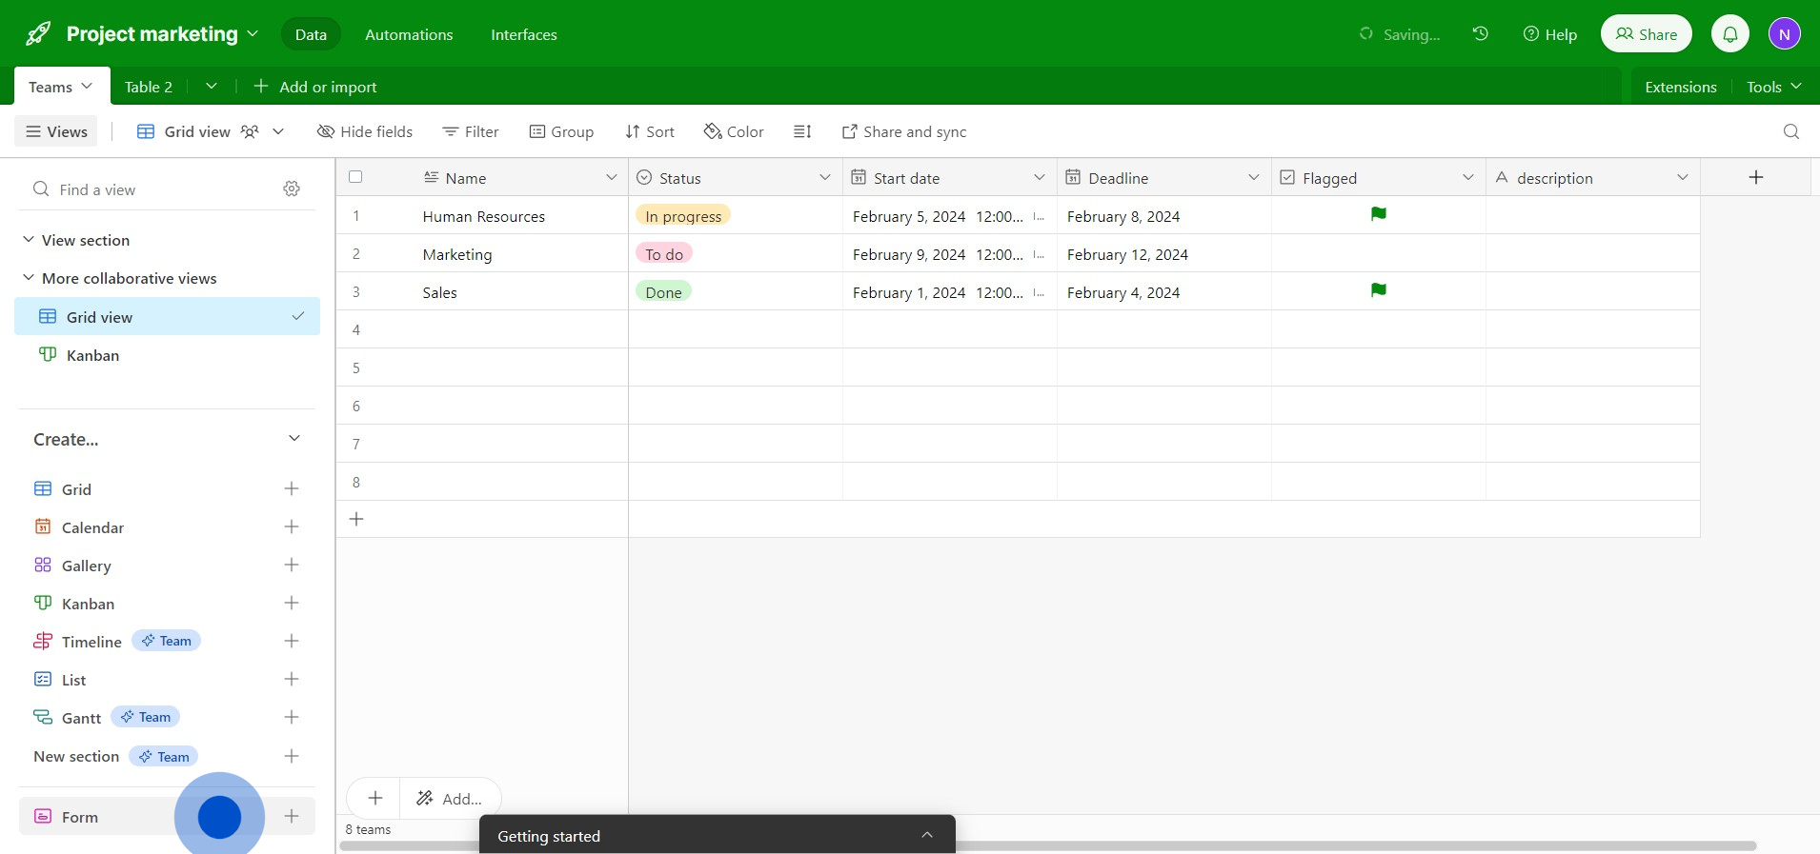This screenshot has width=1820, height=854.
Task: Click the notifications bell icon
Action: point(1729,34)
